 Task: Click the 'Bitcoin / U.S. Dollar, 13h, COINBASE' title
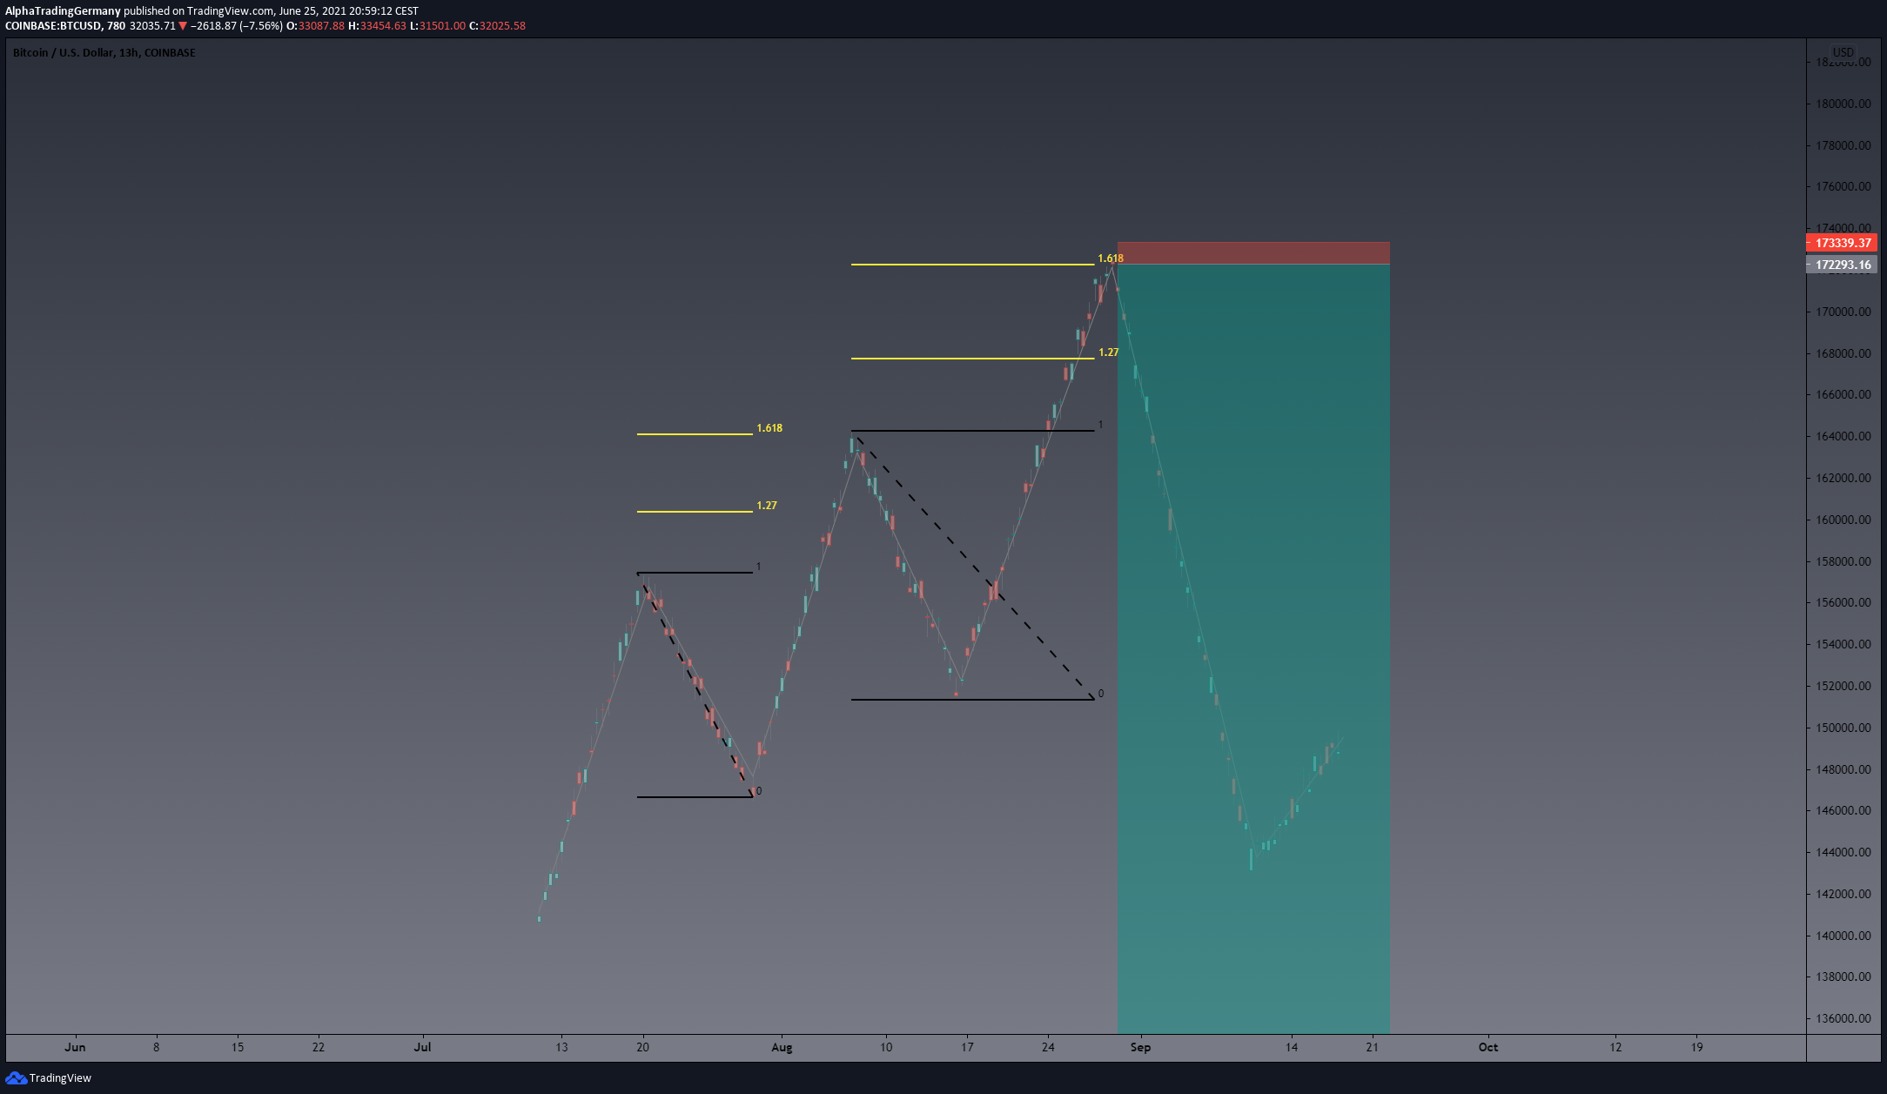pos(104,53)
